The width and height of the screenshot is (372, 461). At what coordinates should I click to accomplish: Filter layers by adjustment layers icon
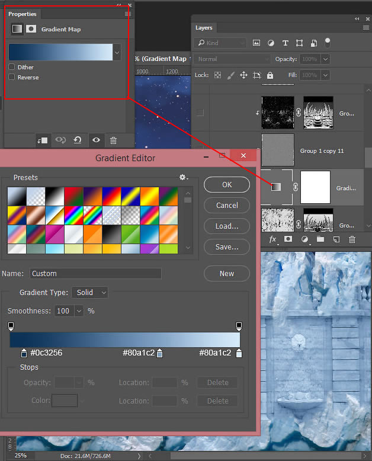271,43
